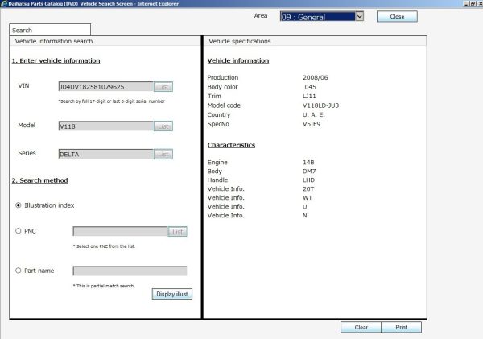Click the Display illust button
The image size is (483, 339).
tap(172, 294)
